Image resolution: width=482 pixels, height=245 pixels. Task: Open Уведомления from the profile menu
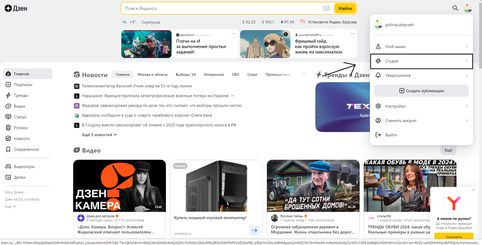[421, 75]
